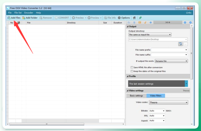This screenshot has width=201, height=131.
Task: Click the blue down-arrow circle icon
Action: [x=185, y=23]
